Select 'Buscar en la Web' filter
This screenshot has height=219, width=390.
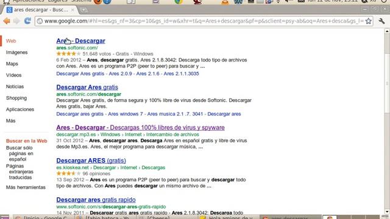coord(27,141)
